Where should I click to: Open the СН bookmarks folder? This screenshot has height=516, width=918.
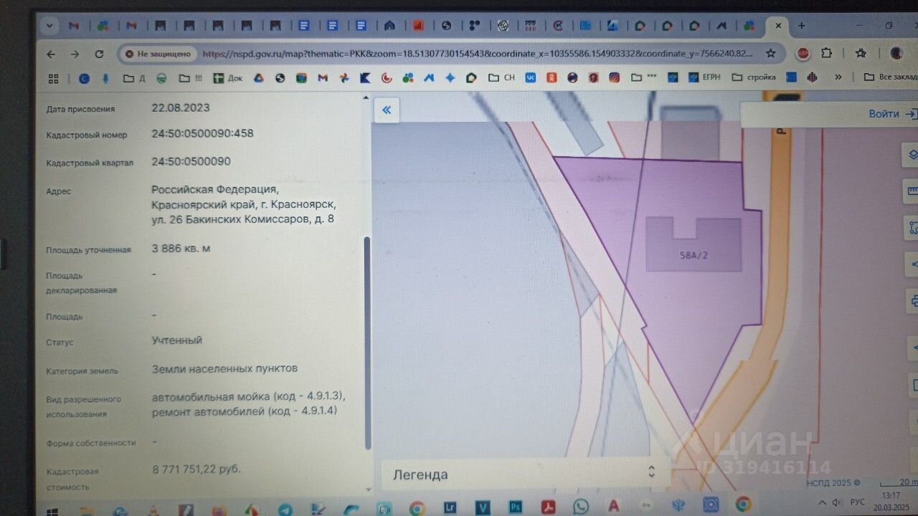pyautogui.click(x=501, y=78)
